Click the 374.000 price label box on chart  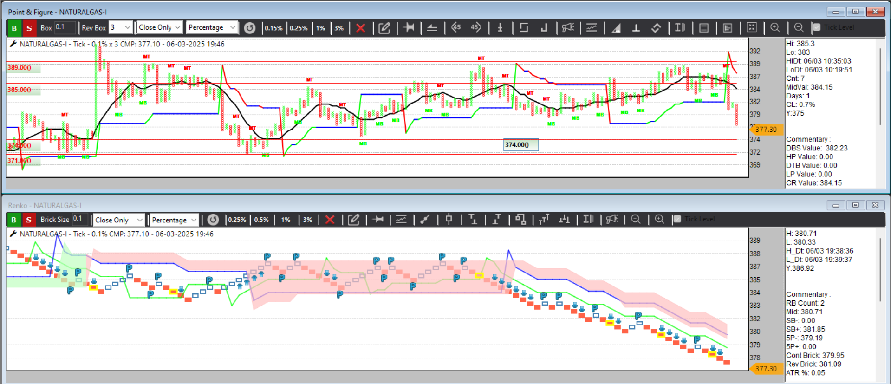click(x=521, y=145)
